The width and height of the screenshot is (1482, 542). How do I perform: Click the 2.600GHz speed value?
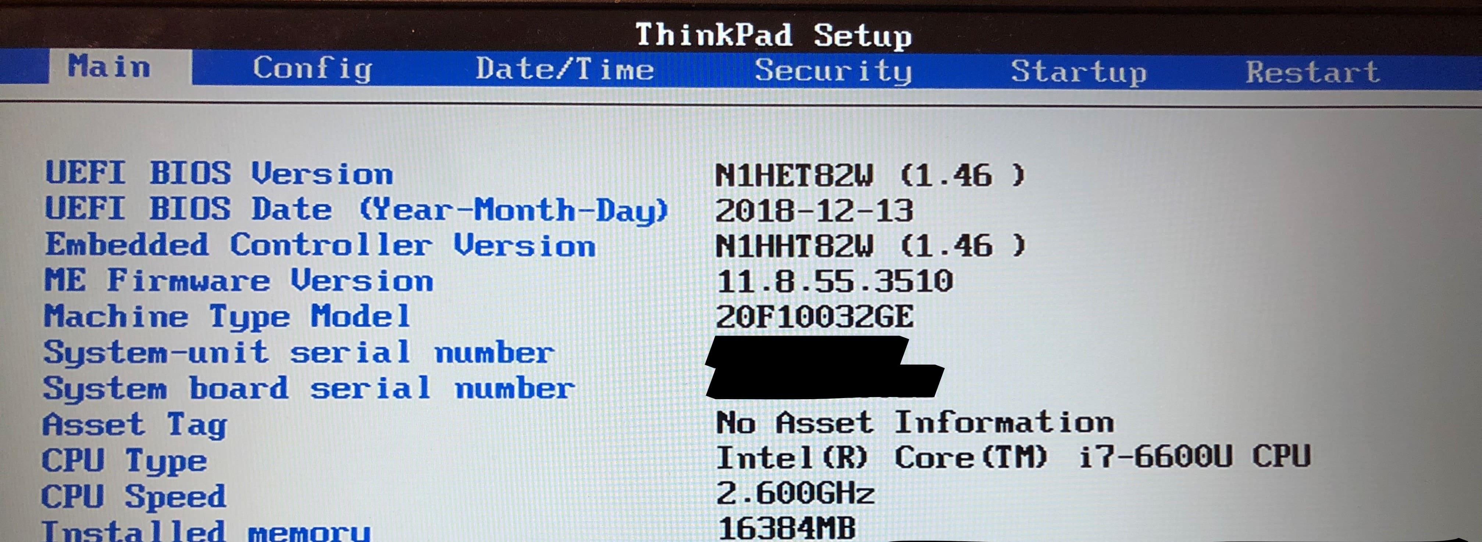point(796,493)
